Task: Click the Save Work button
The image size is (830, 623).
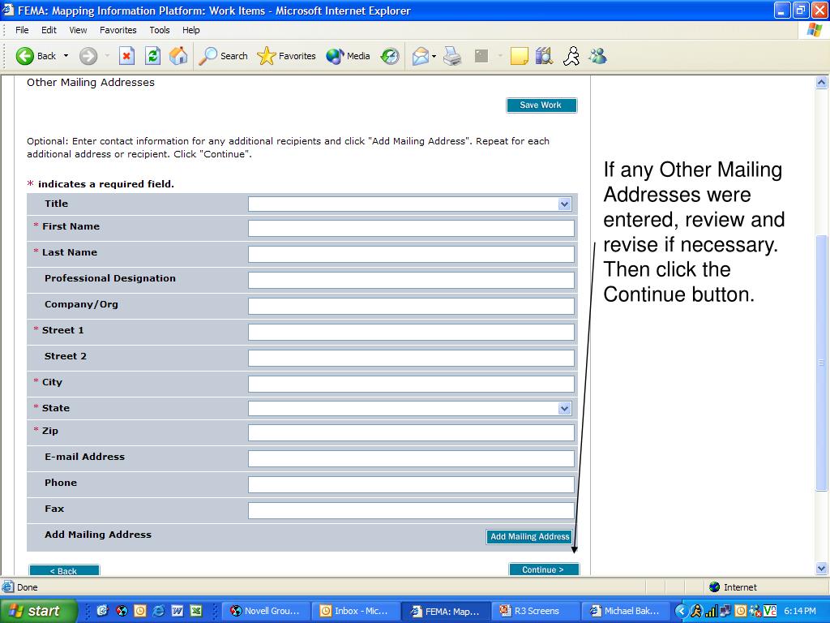Action: tap(541, 105)
